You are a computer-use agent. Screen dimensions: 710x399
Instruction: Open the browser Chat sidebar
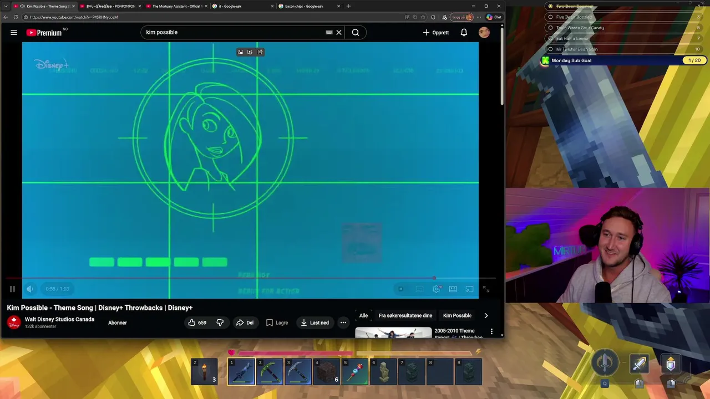(x=494, y=17)
